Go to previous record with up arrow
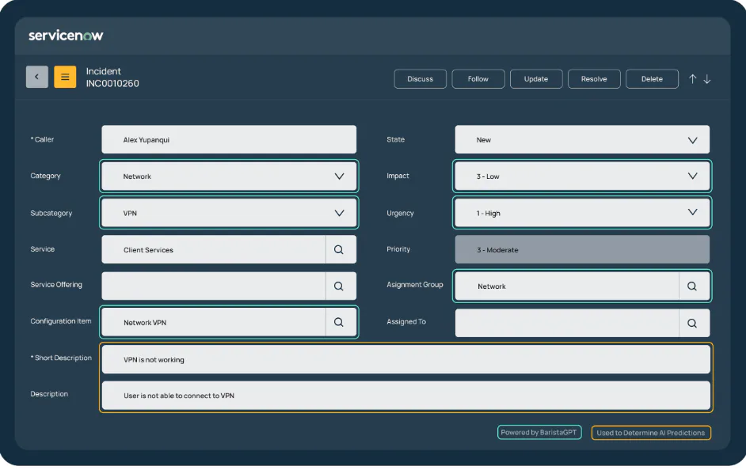The image size is (746, 470). pyautogui.click(x=693, y=79)
